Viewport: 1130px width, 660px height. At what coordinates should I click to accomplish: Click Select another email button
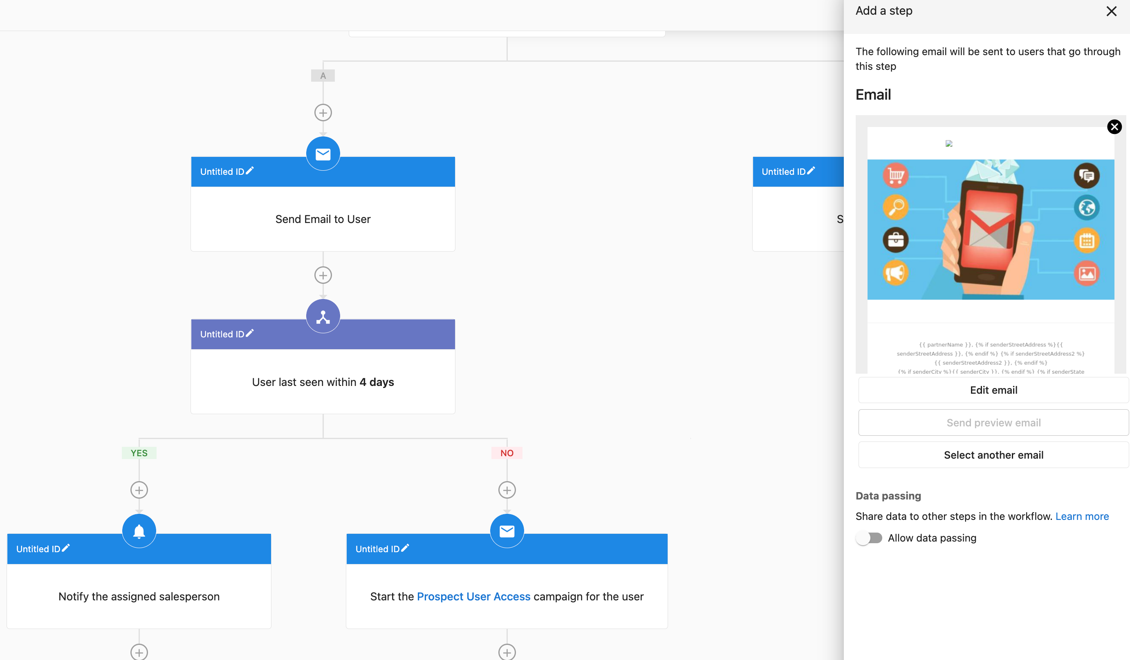click(x=993, y=454)
